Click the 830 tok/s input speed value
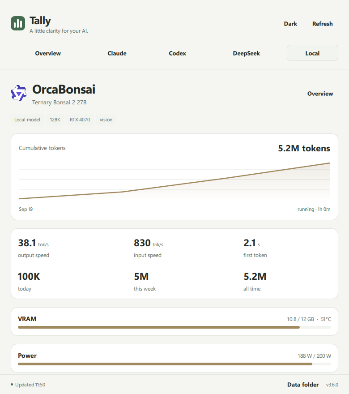 tap(149, 243)
